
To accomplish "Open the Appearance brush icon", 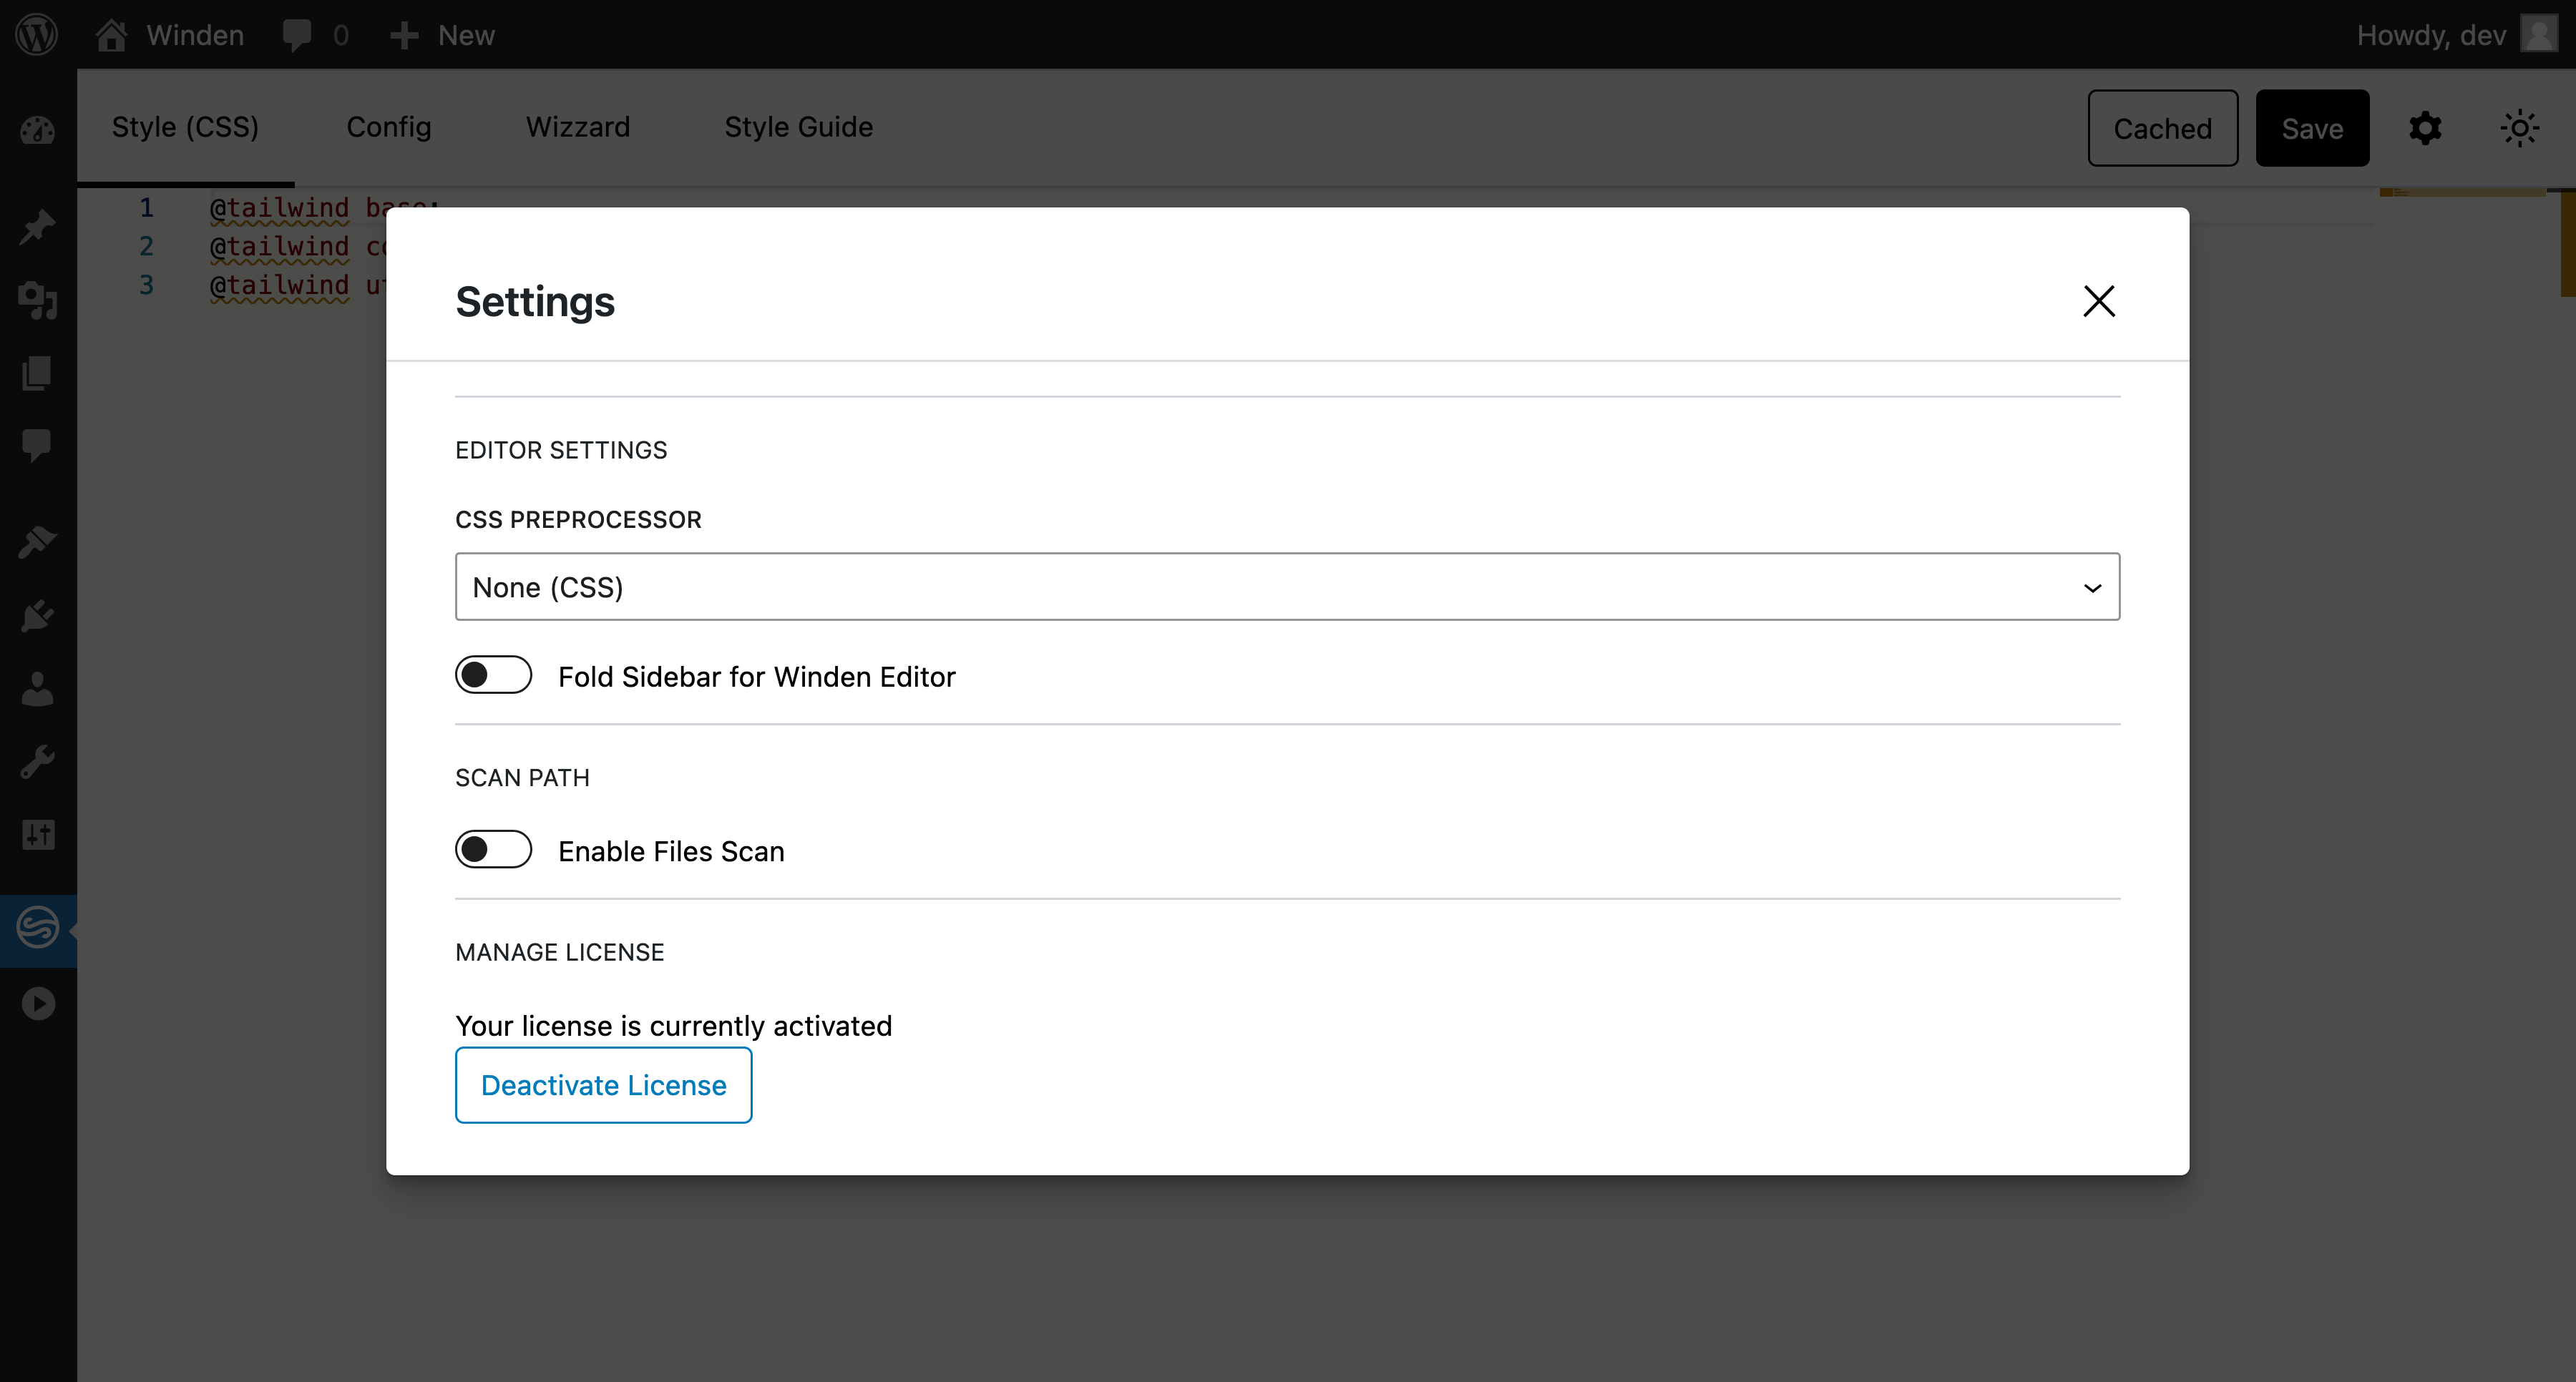I will click(38, 542).
